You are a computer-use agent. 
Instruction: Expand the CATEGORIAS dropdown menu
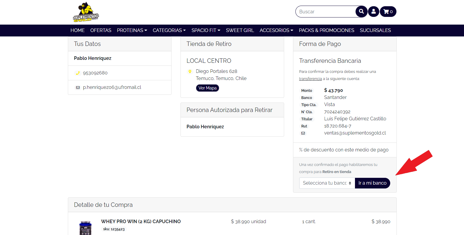pyautogui.click(x=169, y=30)
